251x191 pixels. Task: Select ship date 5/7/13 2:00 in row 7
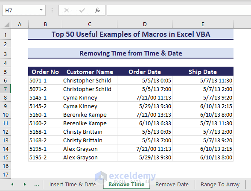click(203, 89)
